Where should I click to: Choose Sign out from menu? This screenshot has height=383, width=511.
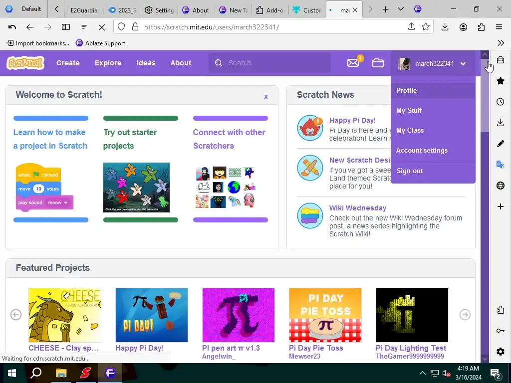click(x=410, y=171)
